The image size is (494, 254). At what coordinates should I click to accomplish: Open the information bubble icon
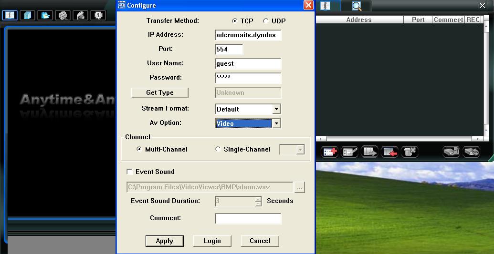98,15
